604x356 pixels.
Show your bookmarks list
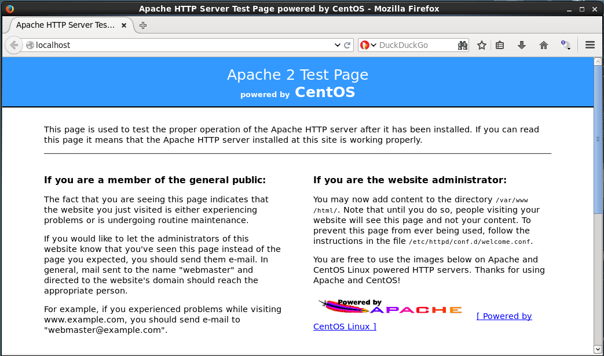point(500,45)
